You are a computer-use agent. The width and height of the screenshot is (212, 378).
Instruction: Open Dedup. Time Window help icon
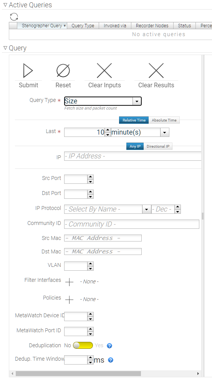(x=111, y=360)
